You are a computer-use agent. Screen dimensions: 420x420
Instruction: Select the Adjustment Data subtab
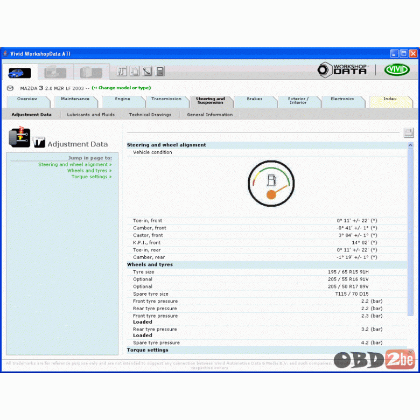click(x=31, y=115)
